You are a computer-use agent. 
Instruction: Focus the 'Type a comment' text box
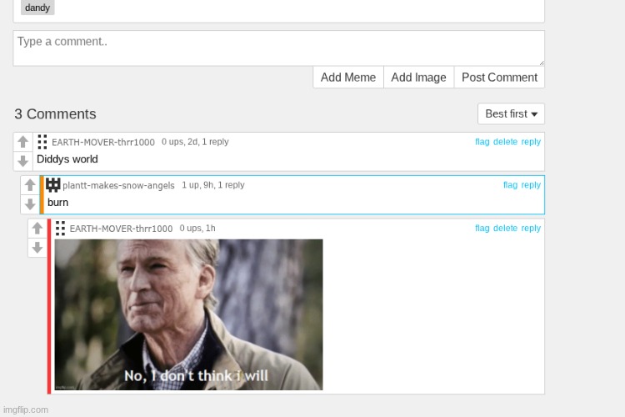click(x=278, y=48)
